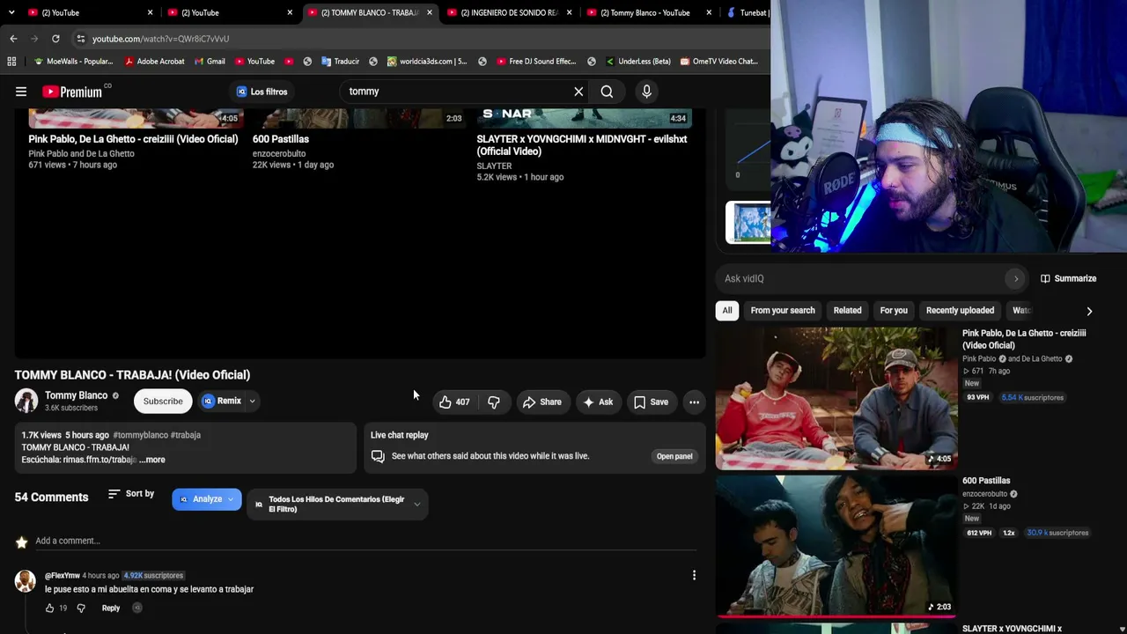Screen dimensions: 1127x634
Task: Open Tommy Blanco channel avatar
Action: 26,401
